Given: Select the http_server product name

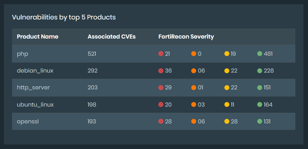Looking at the screenshot, I should [33, 87].
